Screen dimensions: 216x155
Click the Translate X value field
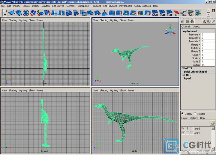click(x=208, y=34)
